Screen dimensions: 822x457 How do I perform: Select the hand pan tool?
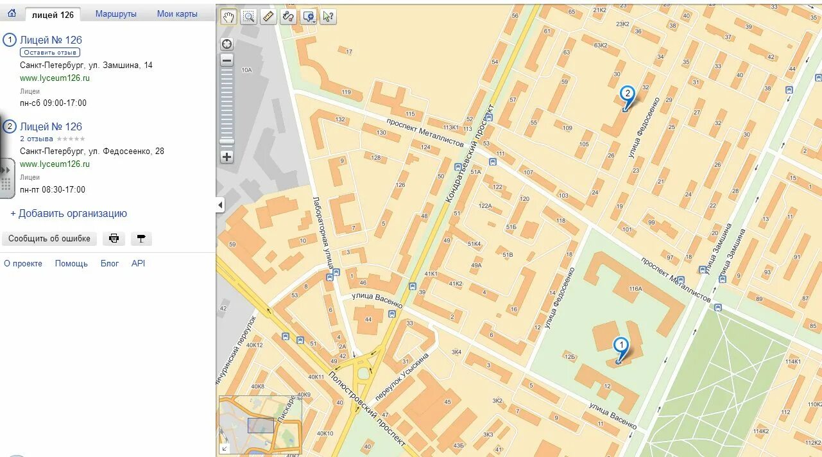228,17
